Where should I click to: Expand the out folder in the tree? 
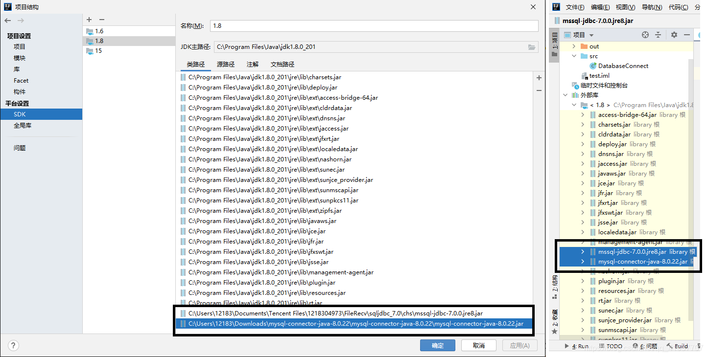point(575,46)
